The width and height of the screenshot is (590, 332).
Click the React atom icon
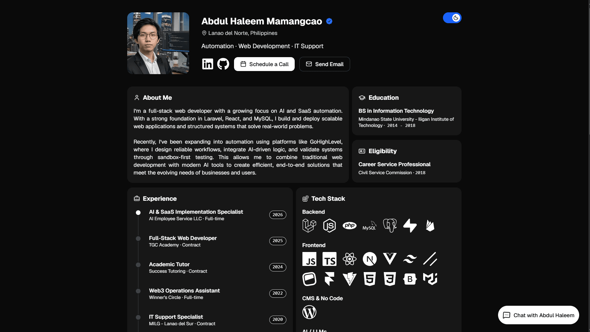tap(349, 259)
